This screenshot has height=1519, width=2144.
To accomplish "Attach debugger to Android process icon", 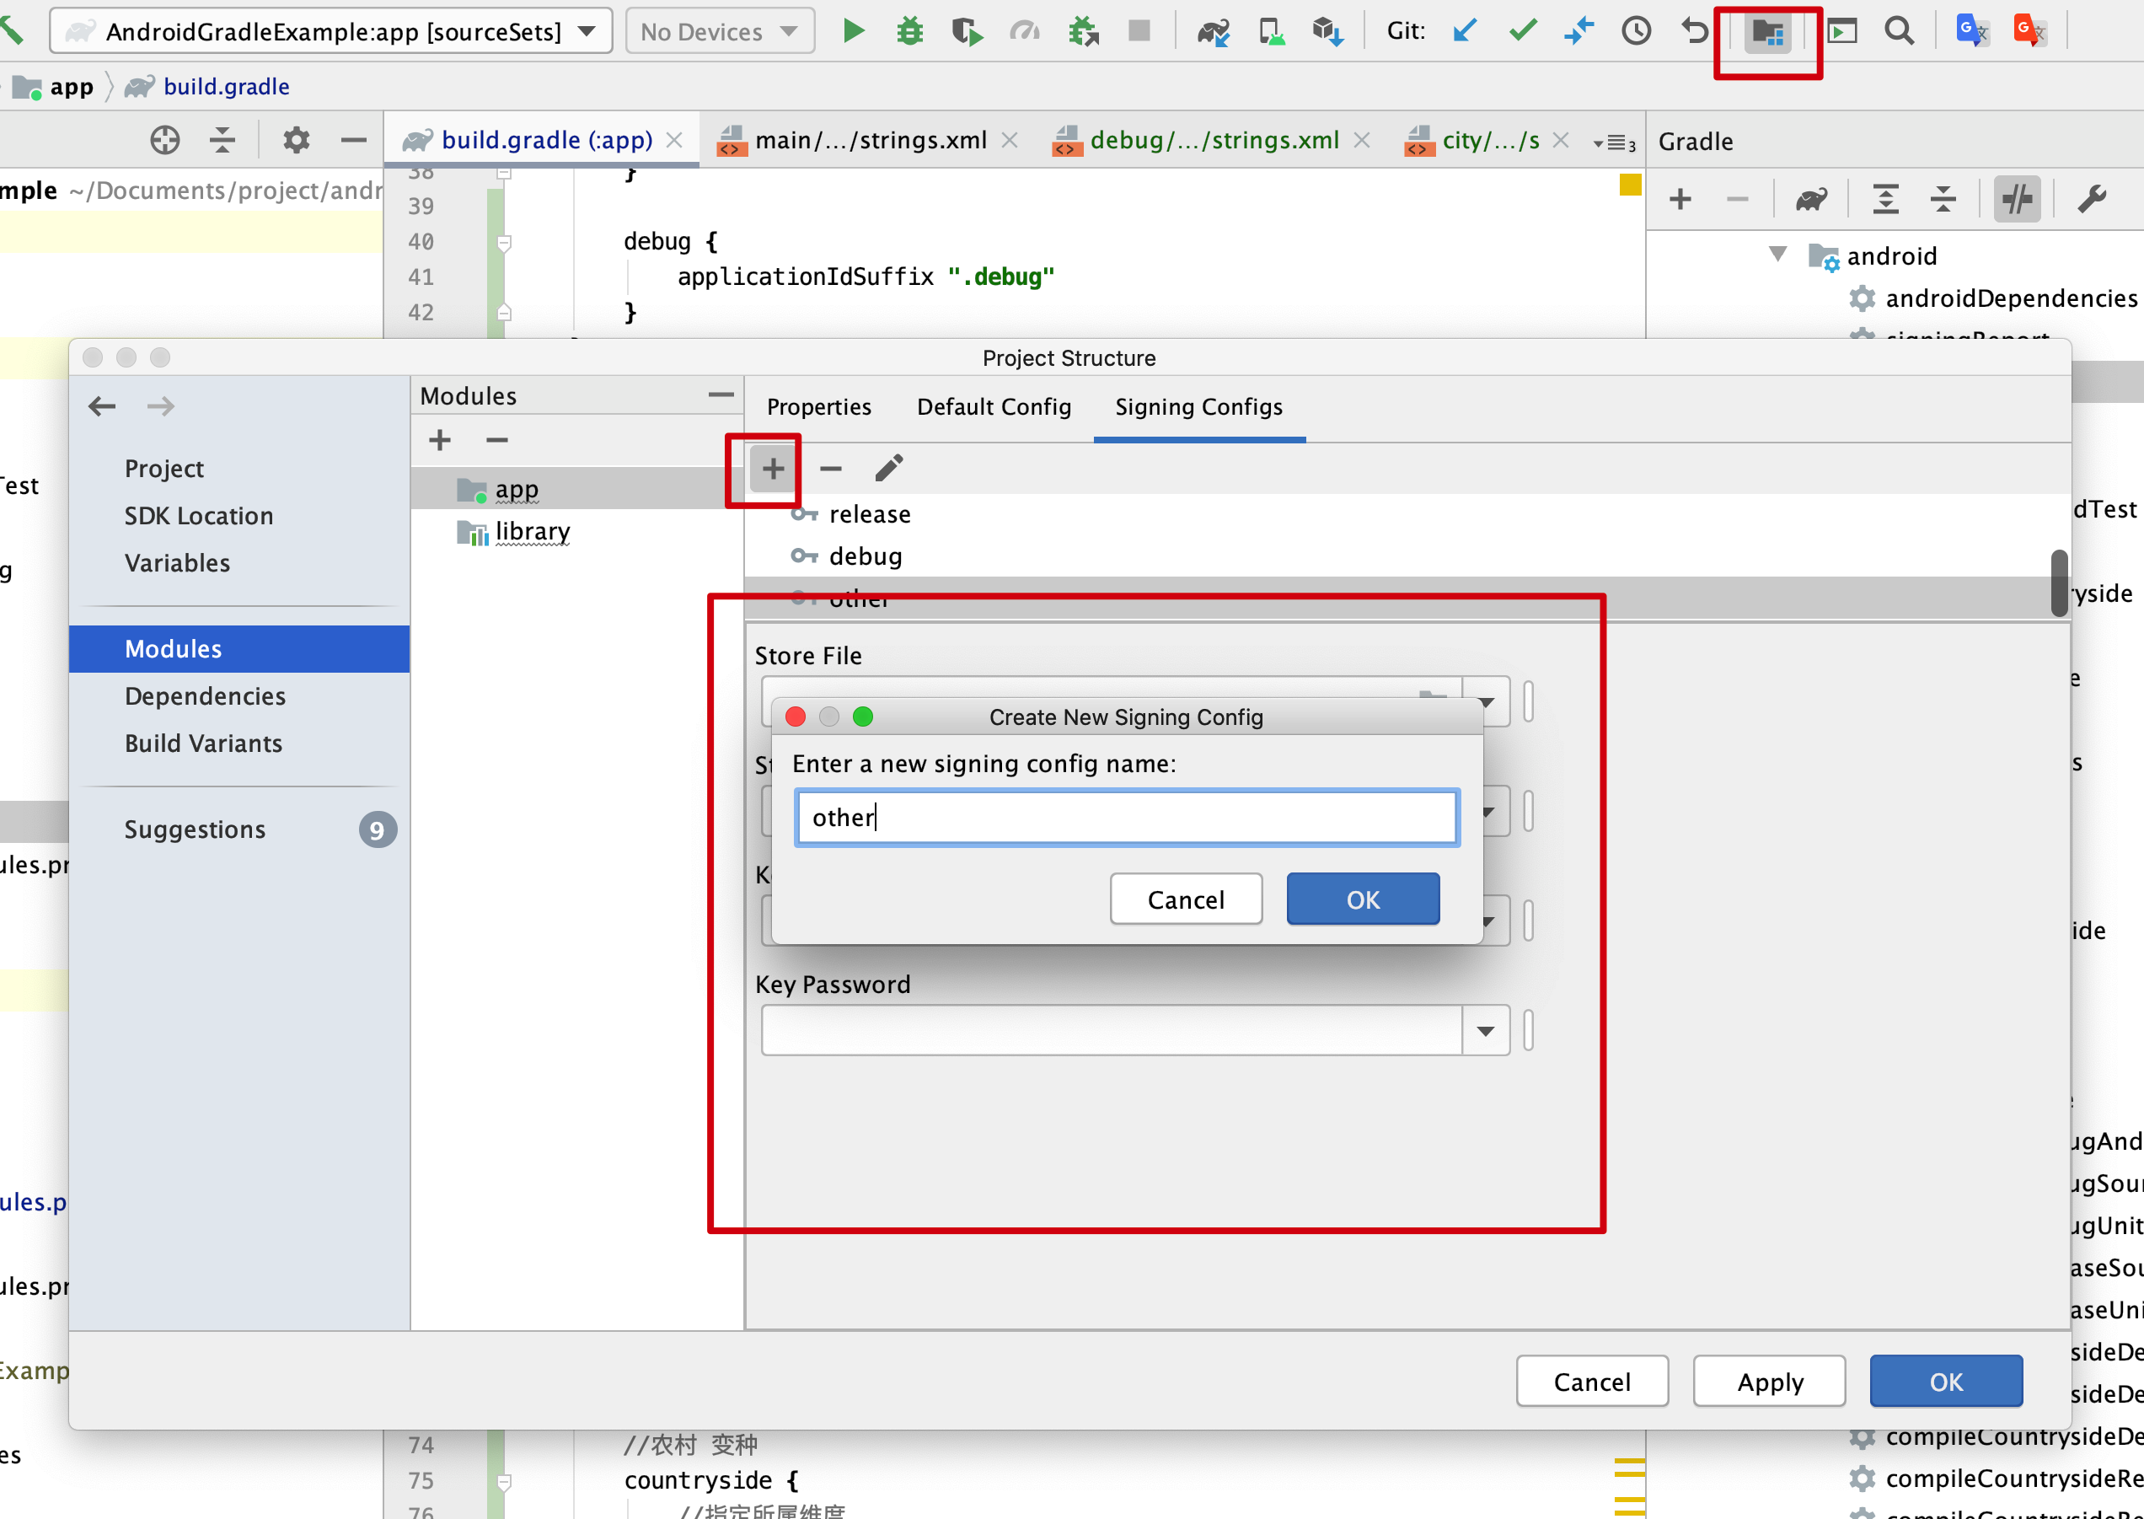I will [x=1083, y=31].
